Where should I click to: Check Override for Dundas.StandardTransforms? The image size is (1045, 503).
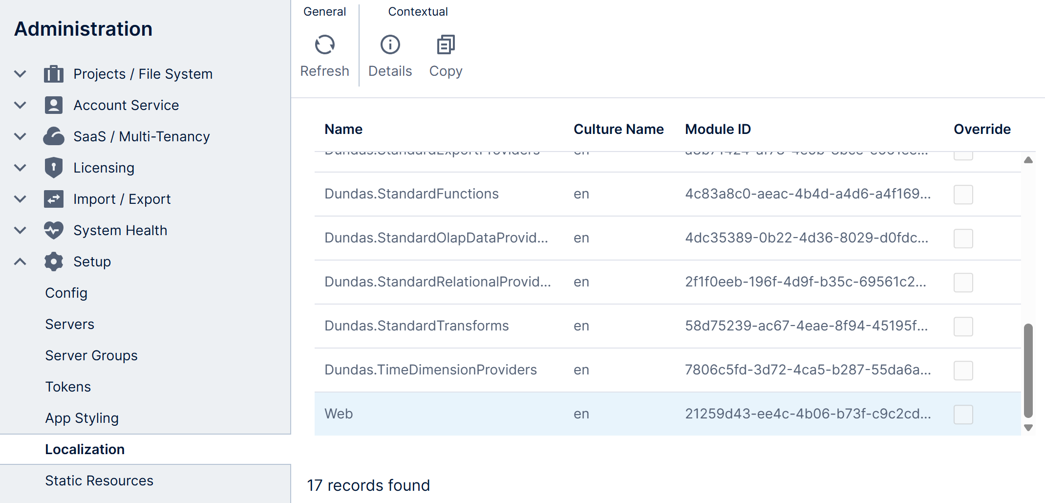pos(963,327)
